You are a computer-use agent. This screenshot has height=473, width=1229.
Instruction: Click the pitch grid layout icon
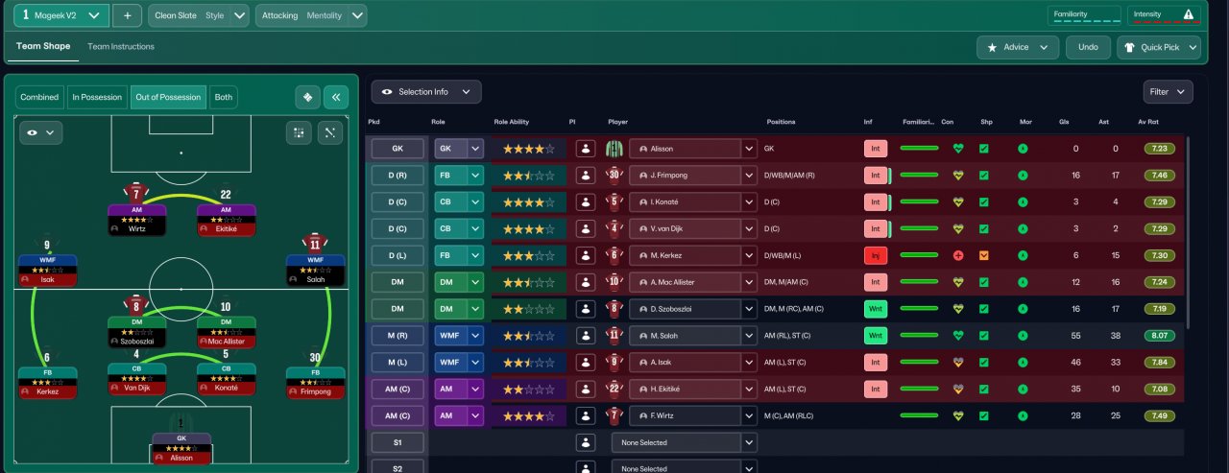point(299,132)
